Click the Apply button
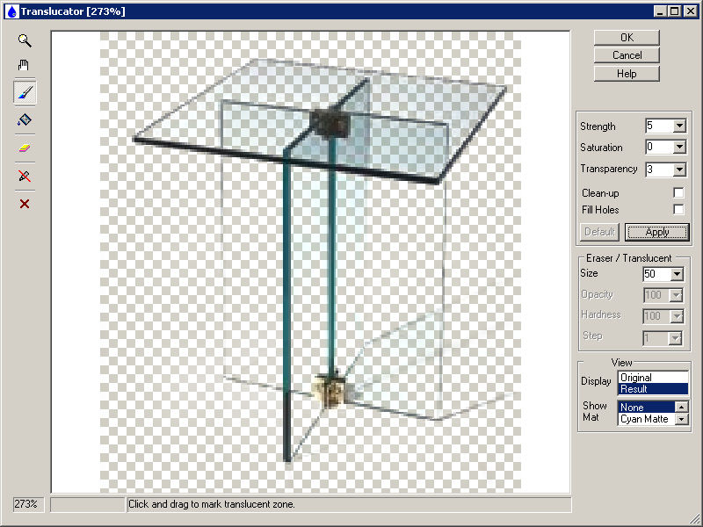Viewport: 703px width, 527px height. (656, 232)
